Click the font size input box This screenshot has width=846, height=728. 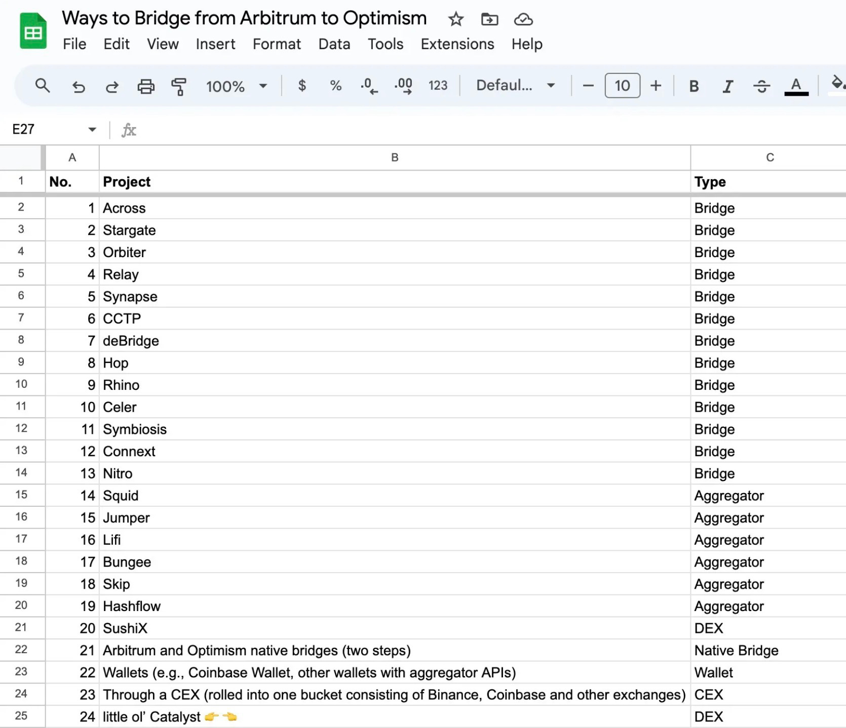(622, 86)
